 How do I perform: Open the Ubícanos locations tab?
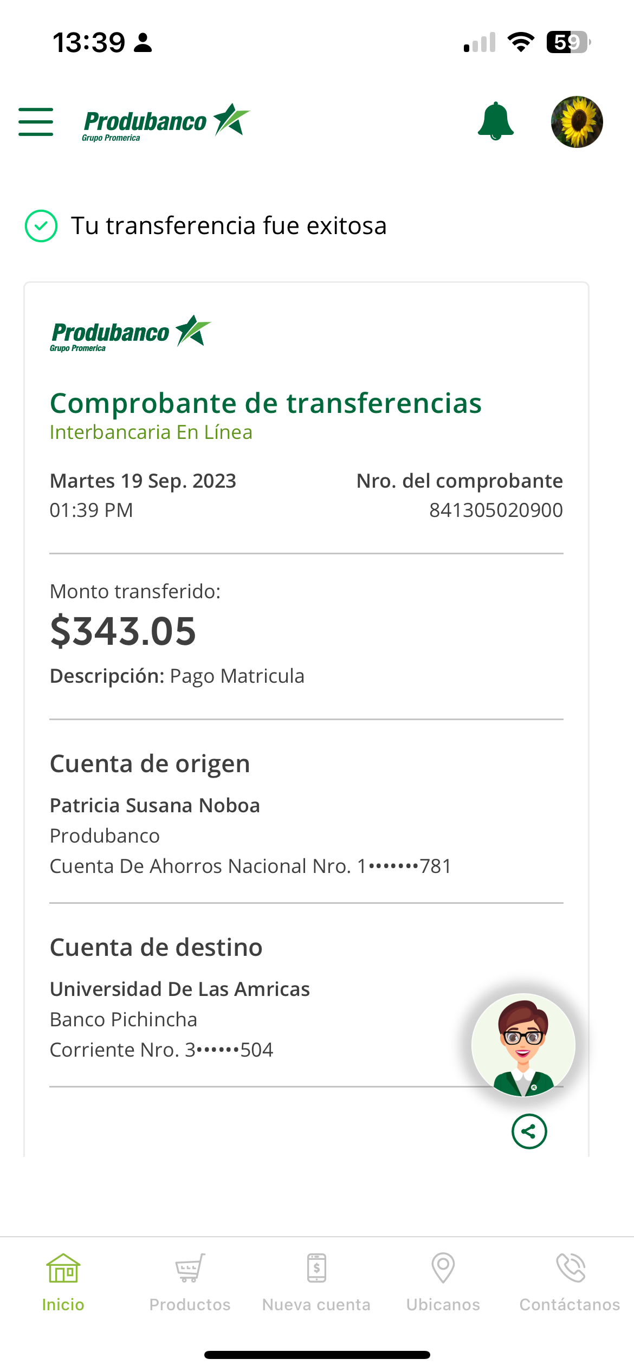[443, 1282]
